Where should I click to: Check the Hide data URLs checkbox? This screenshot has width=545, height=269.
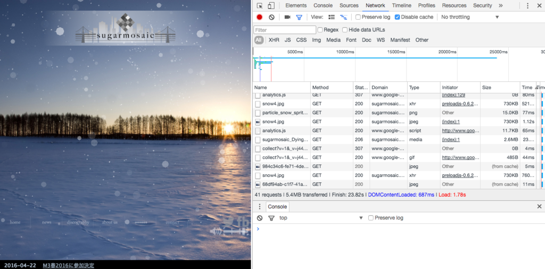tap(345, 30)
